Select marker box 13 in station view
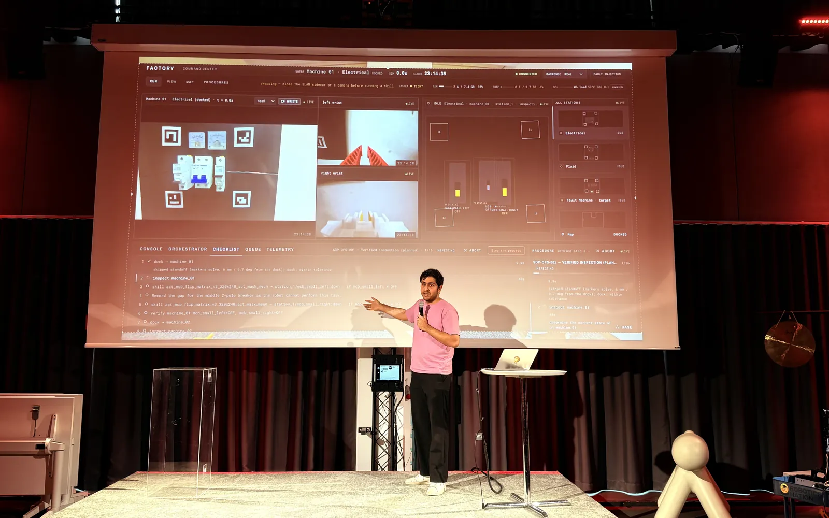Image resolution: width=829 pixels, height=518 pixels. pos(444,218)
